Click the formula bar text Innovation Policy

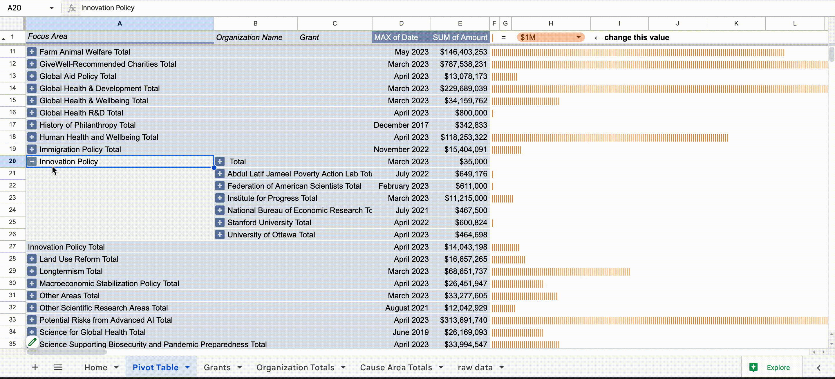(x=108, y=8)
